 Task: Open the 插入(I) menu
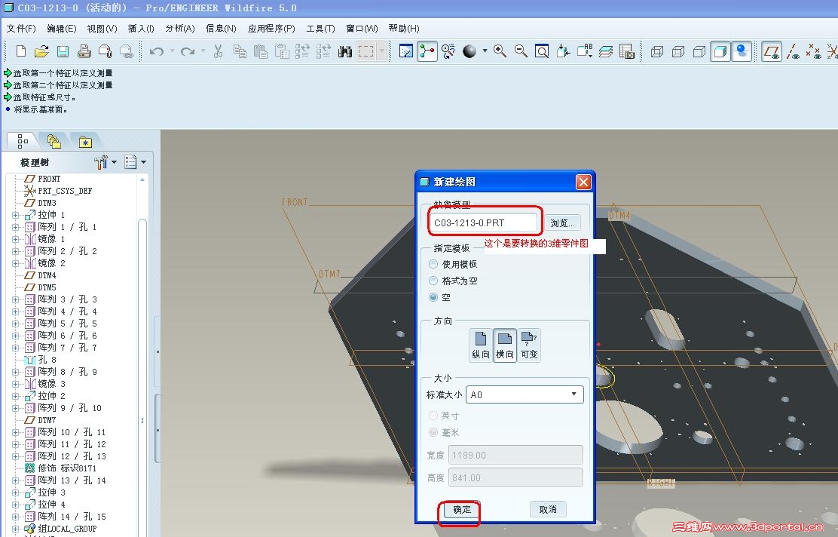[x=141, y=29]
